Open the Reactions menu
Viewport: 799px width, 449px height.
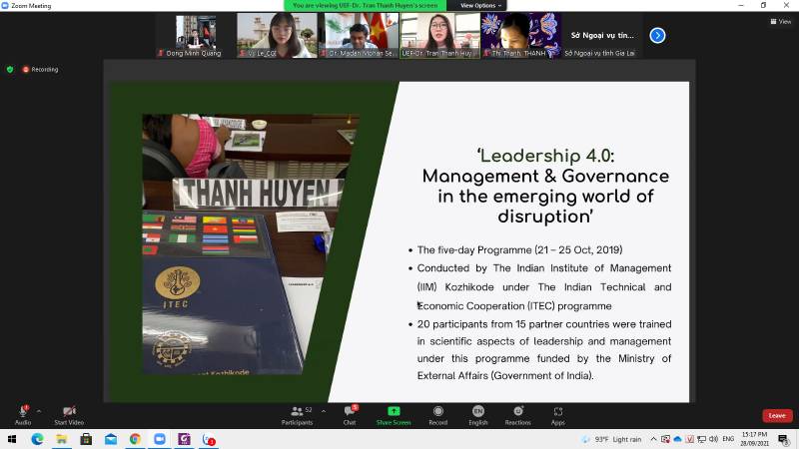[x=517, y=414]
